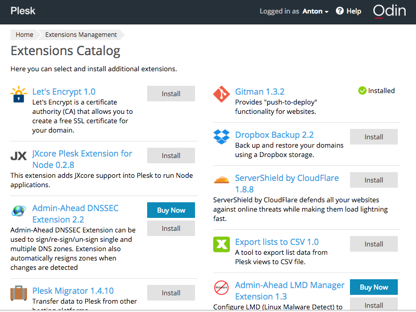Click the Help question mark icon

click(340, 11)
